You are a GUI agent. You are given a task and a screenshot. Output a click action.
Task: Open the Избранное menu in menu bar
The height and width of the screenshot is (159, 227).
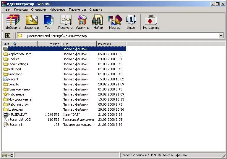57,9
